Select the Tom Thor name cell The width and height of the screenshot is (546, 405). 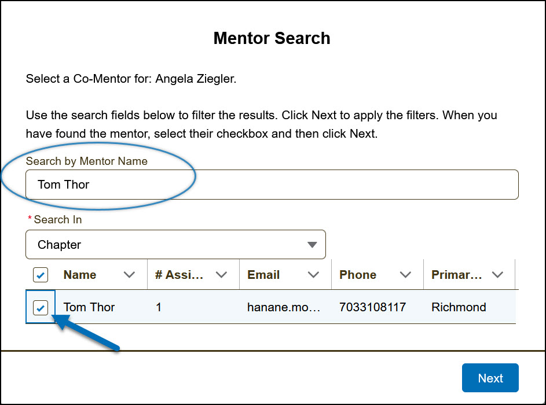click(89, 307)
